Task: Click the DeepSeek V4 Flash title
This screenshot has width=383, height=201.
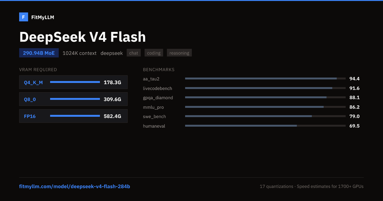Action: [x=83, y=37]
